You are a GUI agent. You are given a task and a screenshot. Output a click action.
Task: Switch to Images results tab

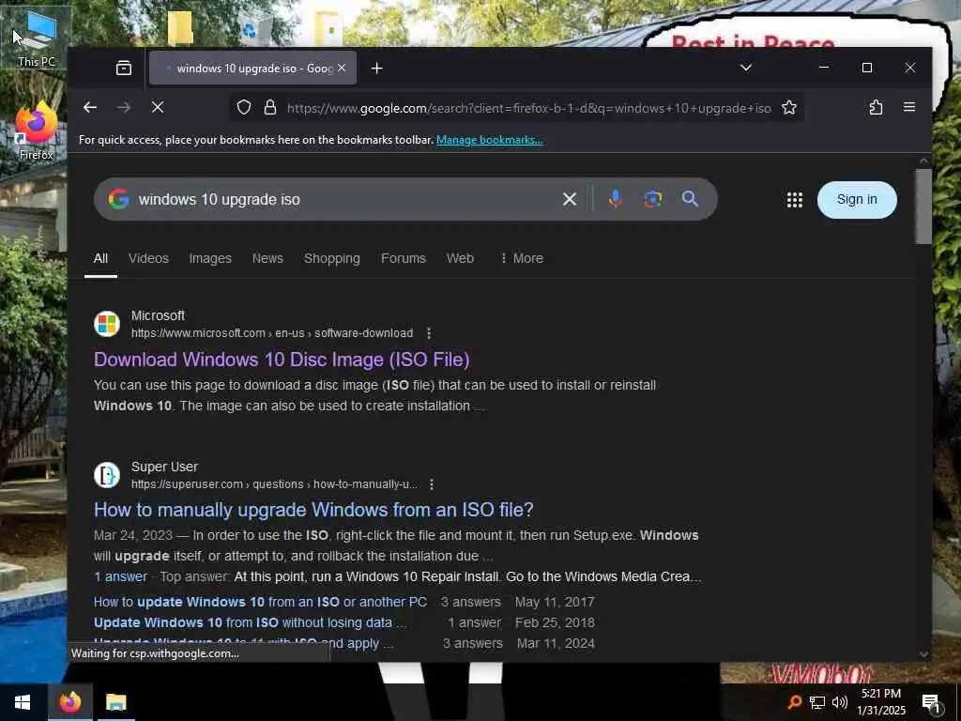tap(210, 259)
